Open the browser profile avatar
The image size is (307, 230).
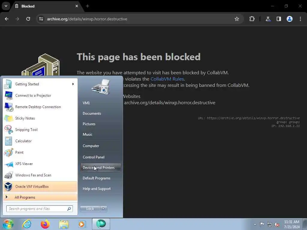click(x=290, y=19)
